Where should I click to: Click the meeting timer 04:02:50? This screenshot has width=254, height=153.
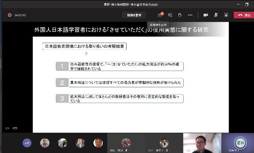[x=20, y=15]
